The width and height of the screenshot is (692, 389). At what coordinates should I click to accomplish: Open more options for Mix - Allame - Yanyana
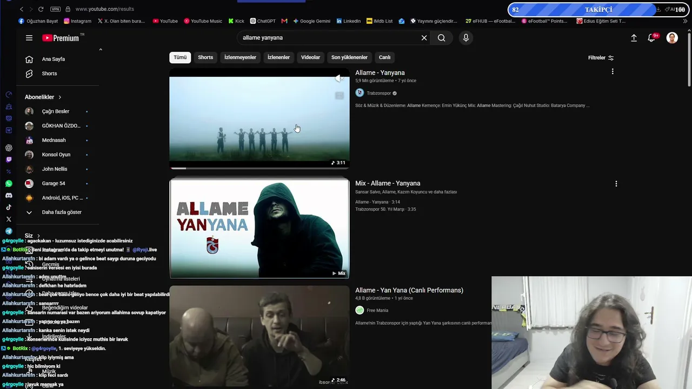click(x=616, y=184)
